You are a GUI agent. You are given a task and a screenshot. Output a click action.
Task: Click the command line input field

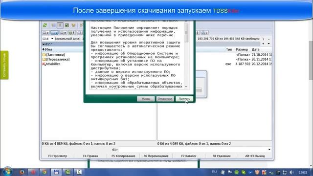tap(193, 150)
